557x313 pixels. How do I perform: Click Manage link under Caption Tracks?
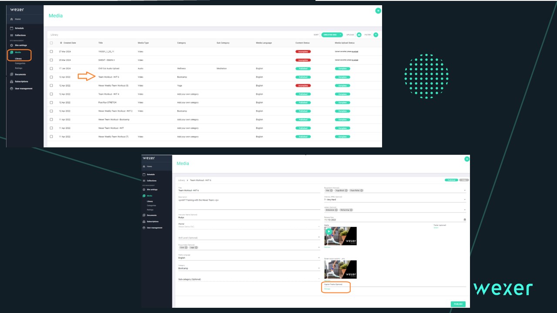coord(327,289)
